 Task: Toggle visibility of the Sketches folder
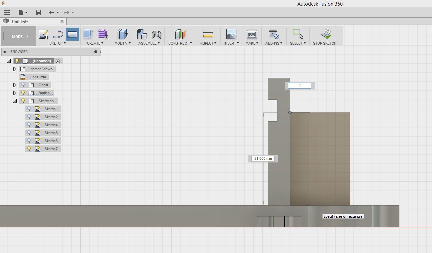pyautogui.click(x=23, y=101)
